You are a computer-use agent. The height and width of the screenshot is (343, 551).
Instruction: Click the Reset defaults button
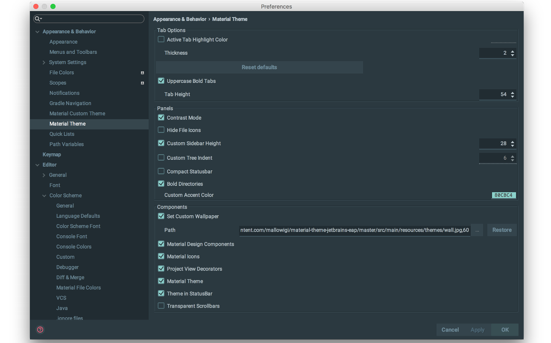click(259, 67)
